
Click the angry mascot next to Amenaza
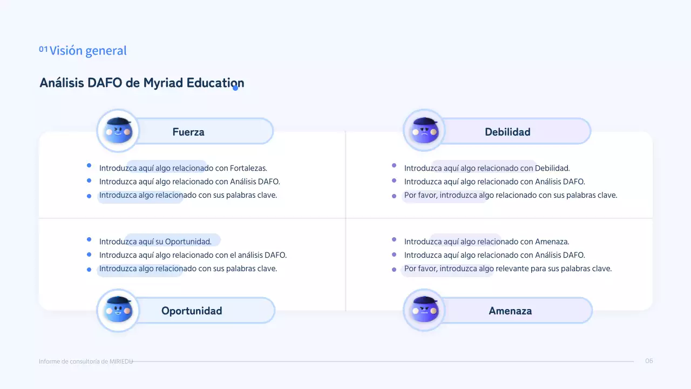pyautogui.click(x=424, y=310)
